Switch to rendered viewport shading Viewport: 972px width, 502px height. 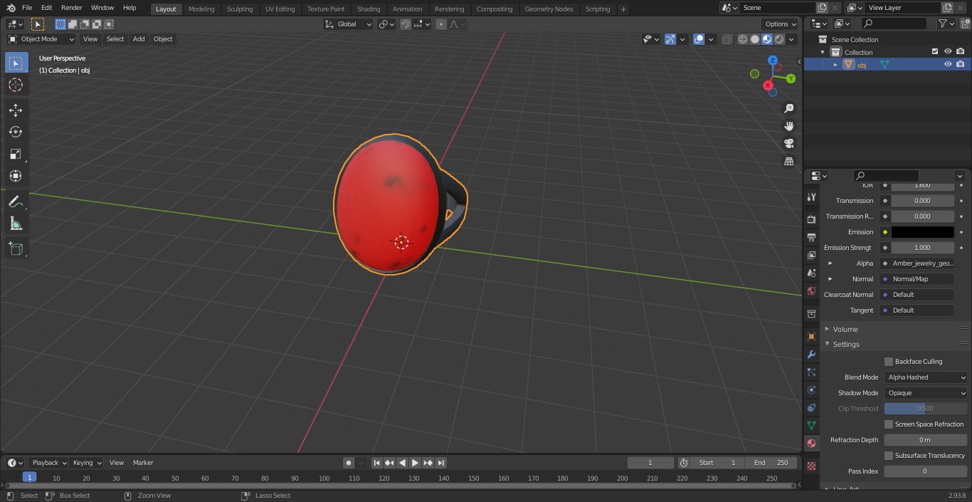point(779,39)
